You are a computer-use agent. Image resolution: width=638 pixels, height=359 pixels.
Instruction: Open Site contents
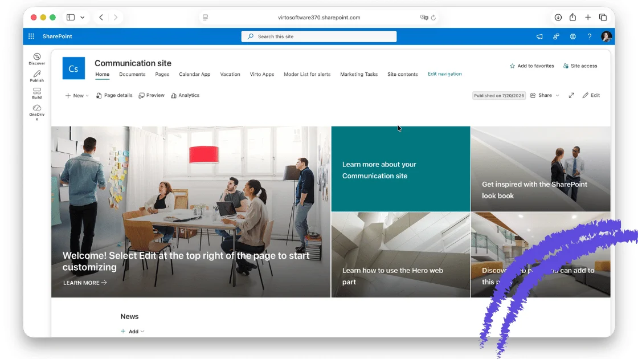402,75
